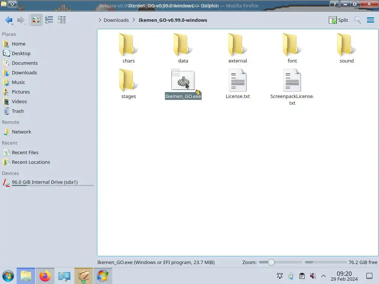Open clipboard tray icon
Screen dimensions: 379x284
(x=302, y=276)
